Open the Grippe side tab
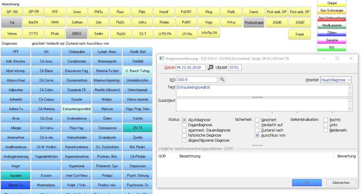The width and height of the screenshot is (363, 194). 332,3
